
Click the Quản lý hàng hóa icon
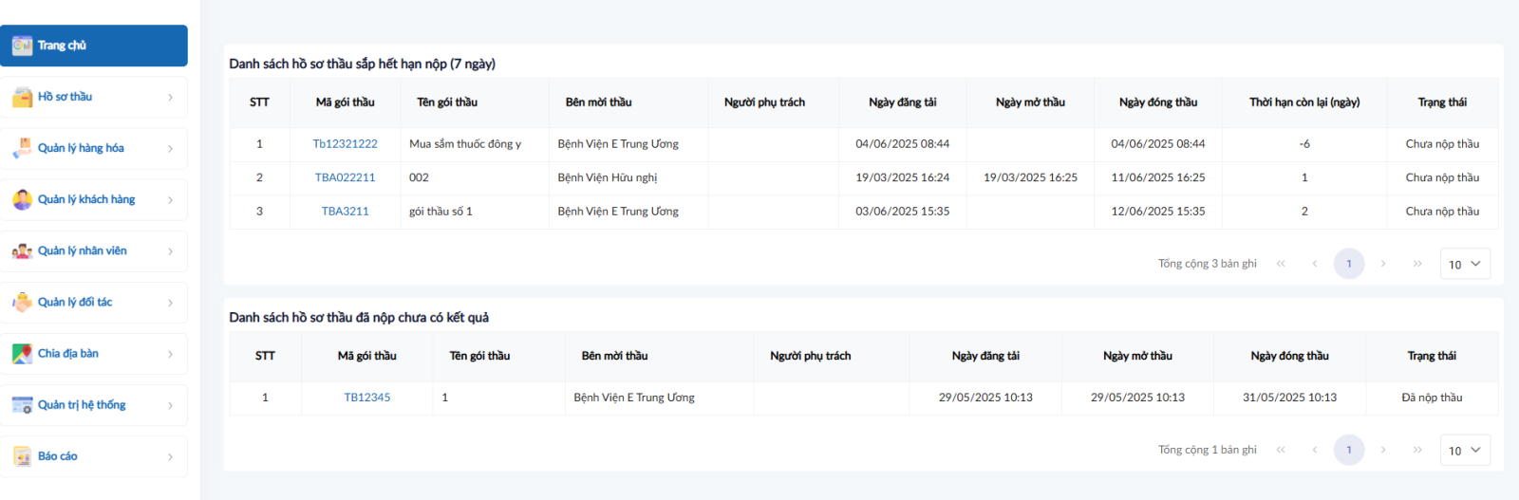22,148
